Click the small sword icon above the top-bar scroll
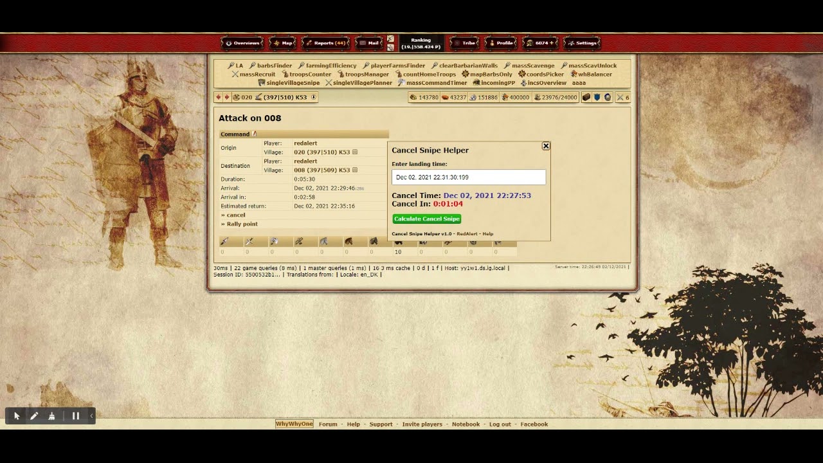The image size is (823, 463). pyautogui.click(x=390, y=39)
